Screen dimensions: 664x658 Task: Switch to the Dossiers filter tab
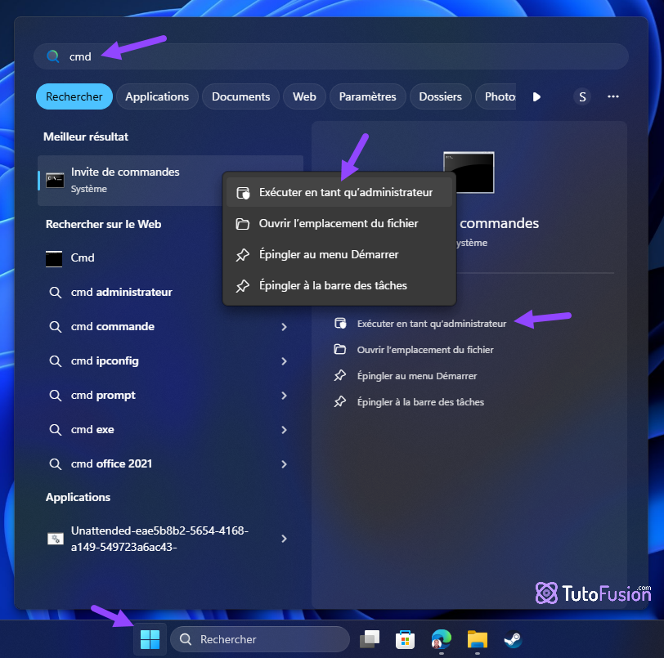click(441, 96)
